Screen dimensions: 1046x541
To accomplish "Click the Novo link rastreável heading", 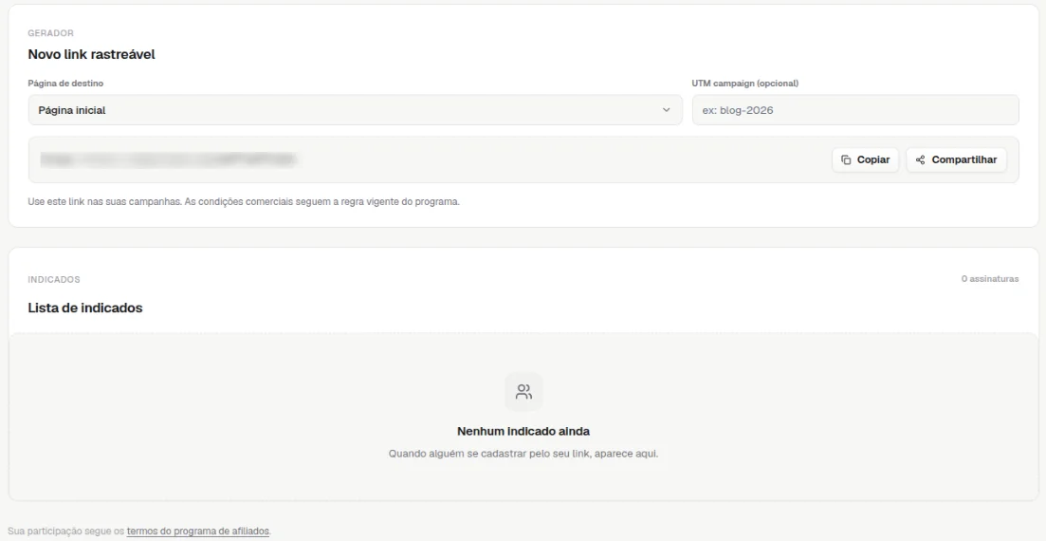I will (91, 55).
